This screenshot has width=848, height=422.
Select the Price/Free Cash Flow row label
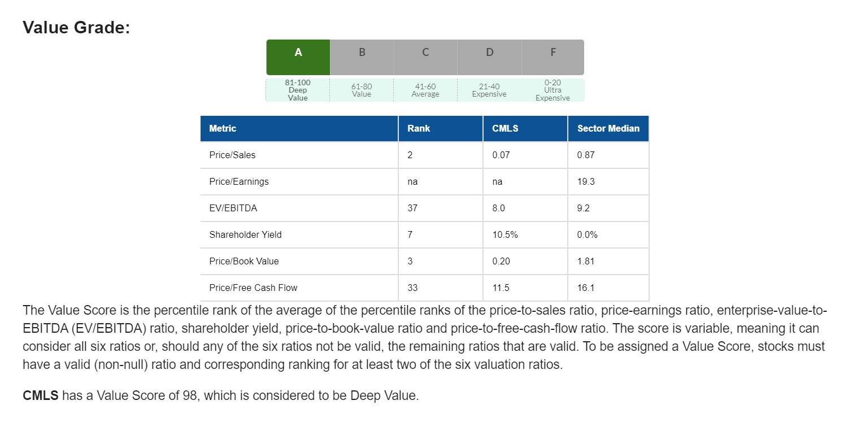click(x=253, y=288)
